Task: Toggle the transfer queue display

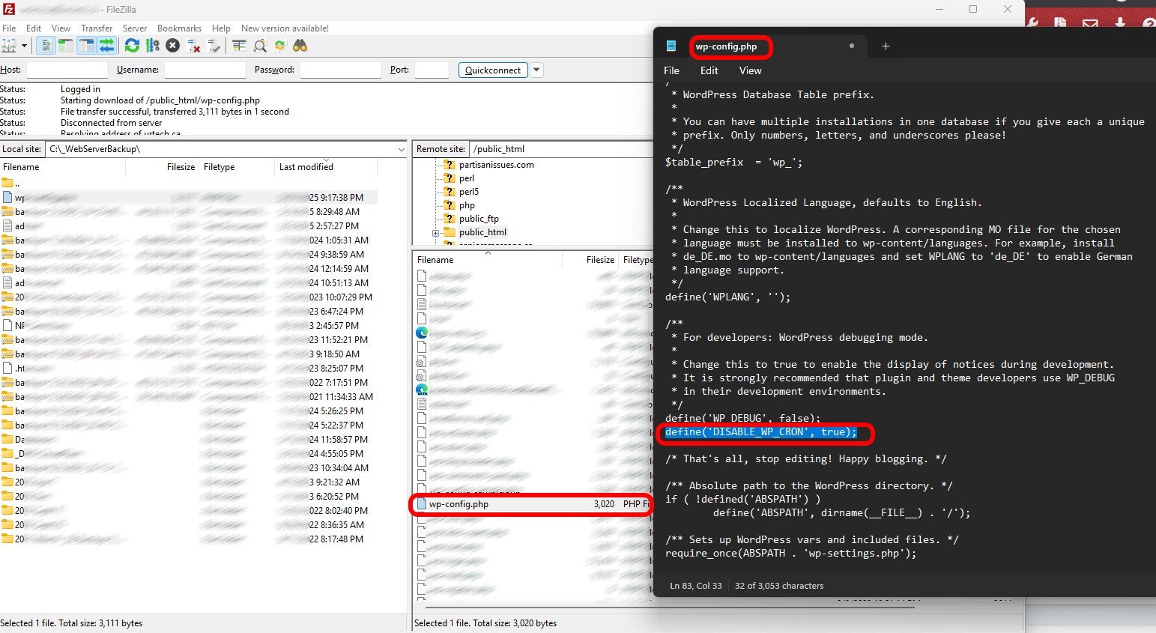Action: (x=107, y=46)
